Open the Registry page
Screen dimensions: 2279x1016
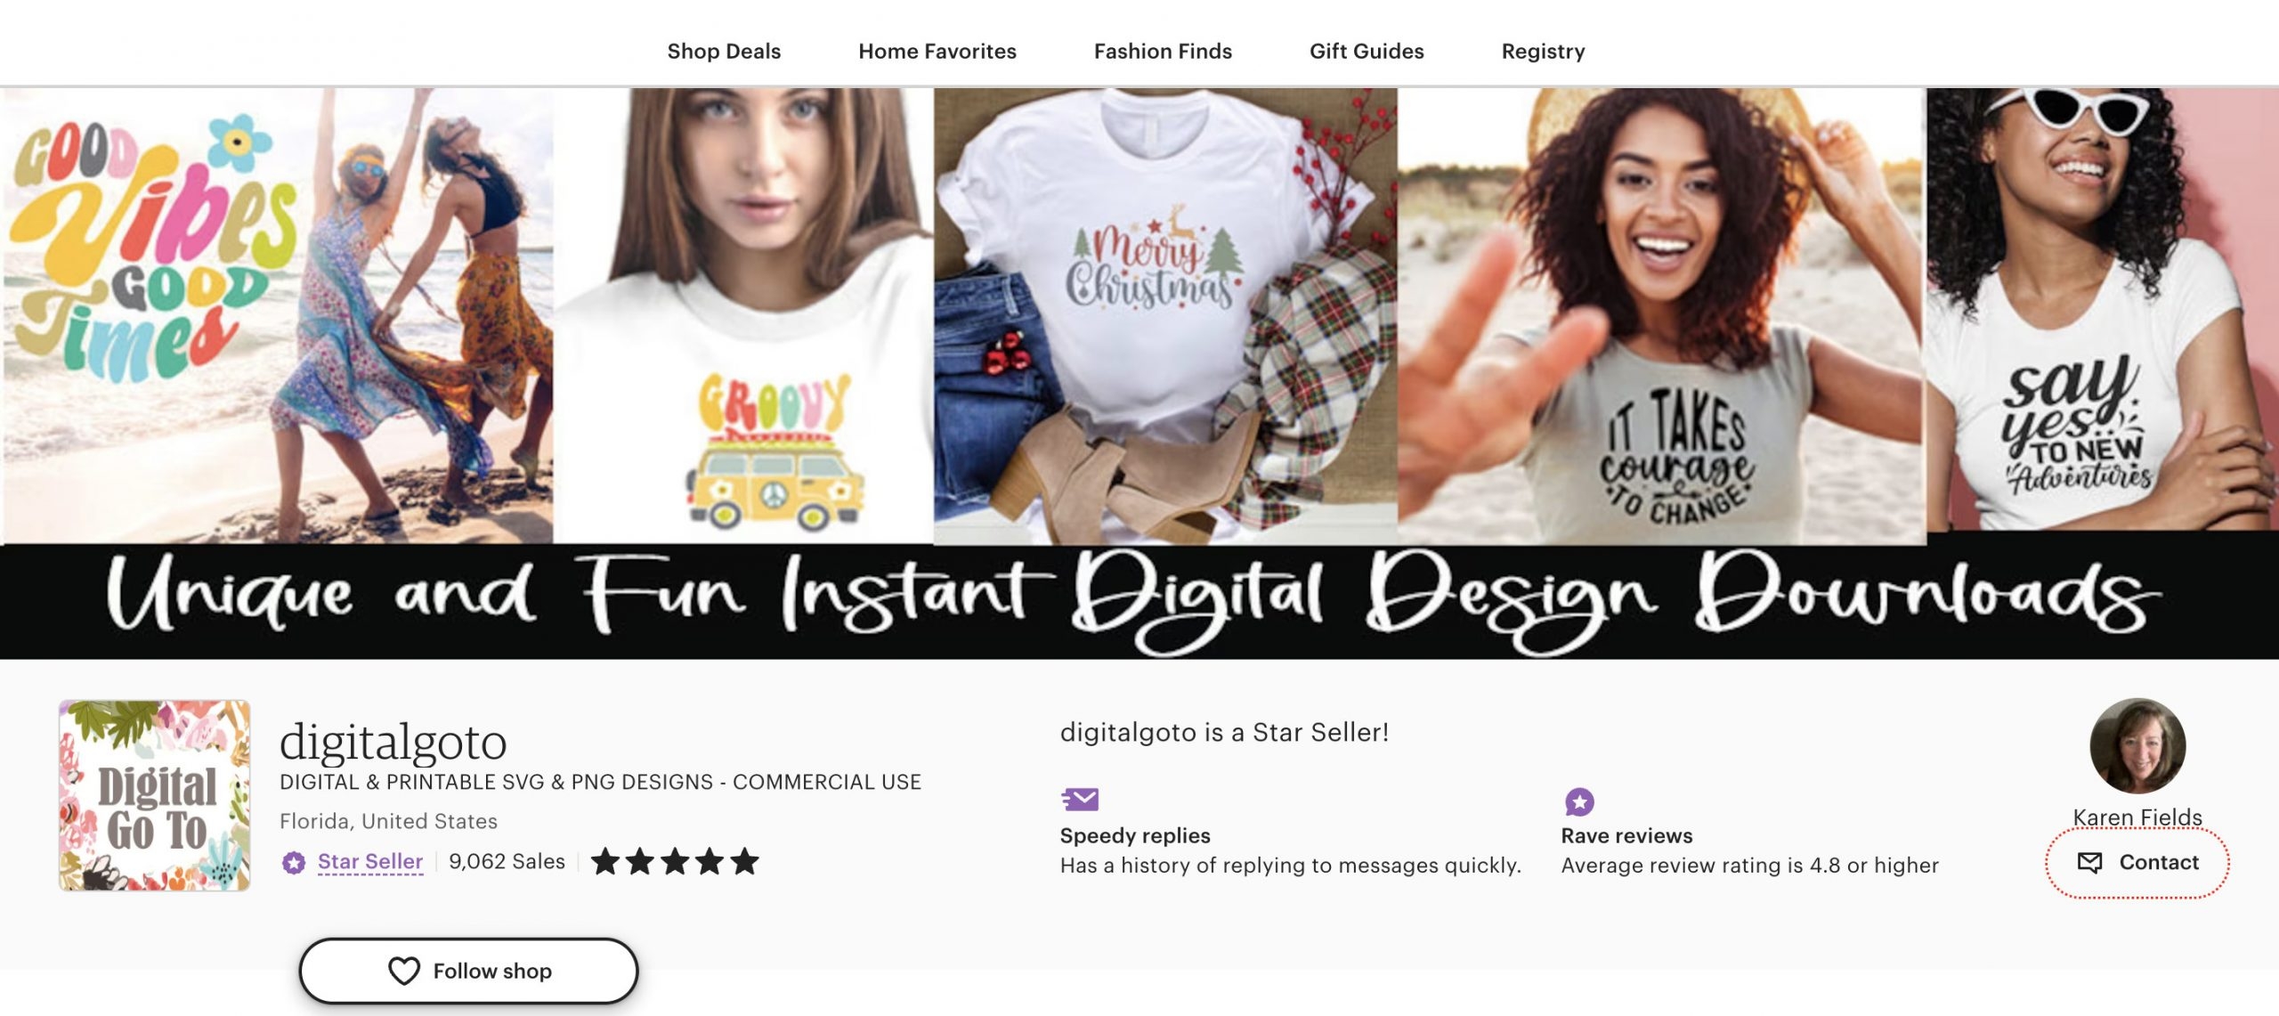point(1543,51)
